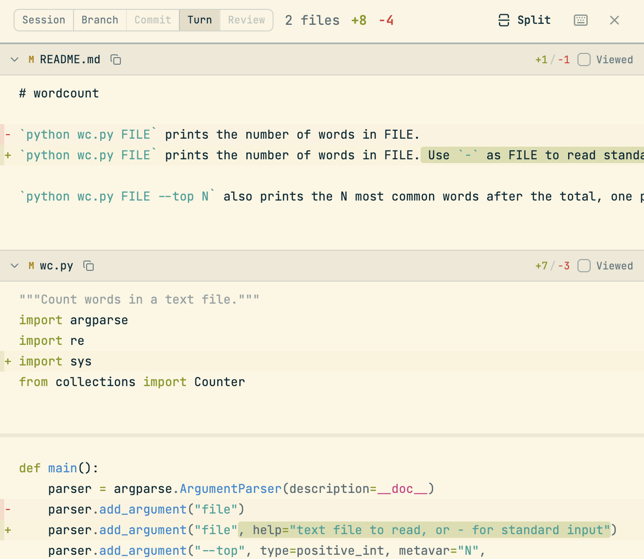Image resolution: width=644 pixels, height=559 pixels.
Task: Collapse the README.md file section
Action: click(x=15, y=60)
